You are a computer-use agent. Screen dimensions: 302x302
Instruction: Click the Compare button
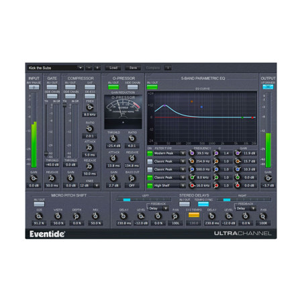point(153,68)
